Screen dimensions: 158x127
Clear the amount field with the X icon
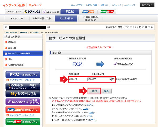coord(110,79)
